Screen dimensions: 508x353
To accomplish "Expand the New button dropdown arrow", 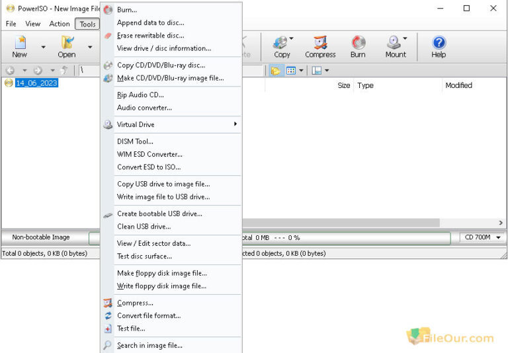I will tap(44, 48).
